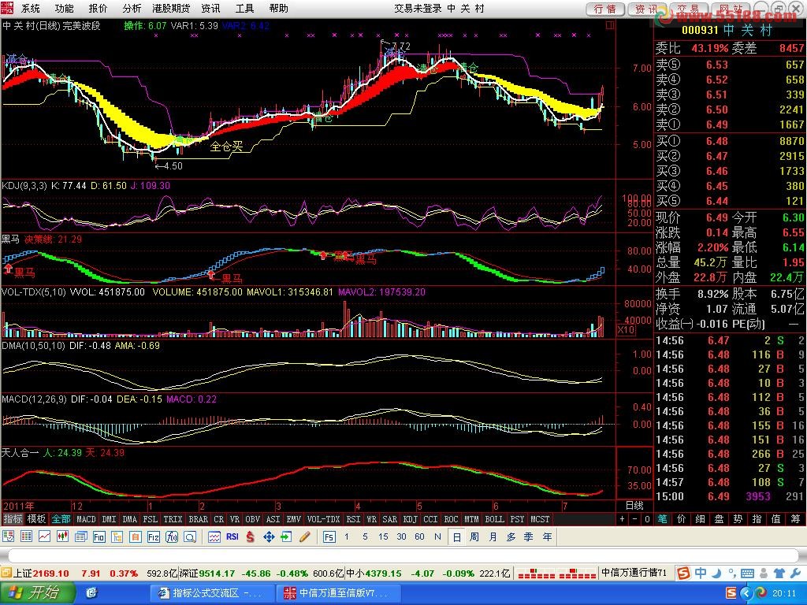The width and height of the screenshot is (807, 605).
Task: Click the Windows 开始 start button
Action: coord(37,593)
